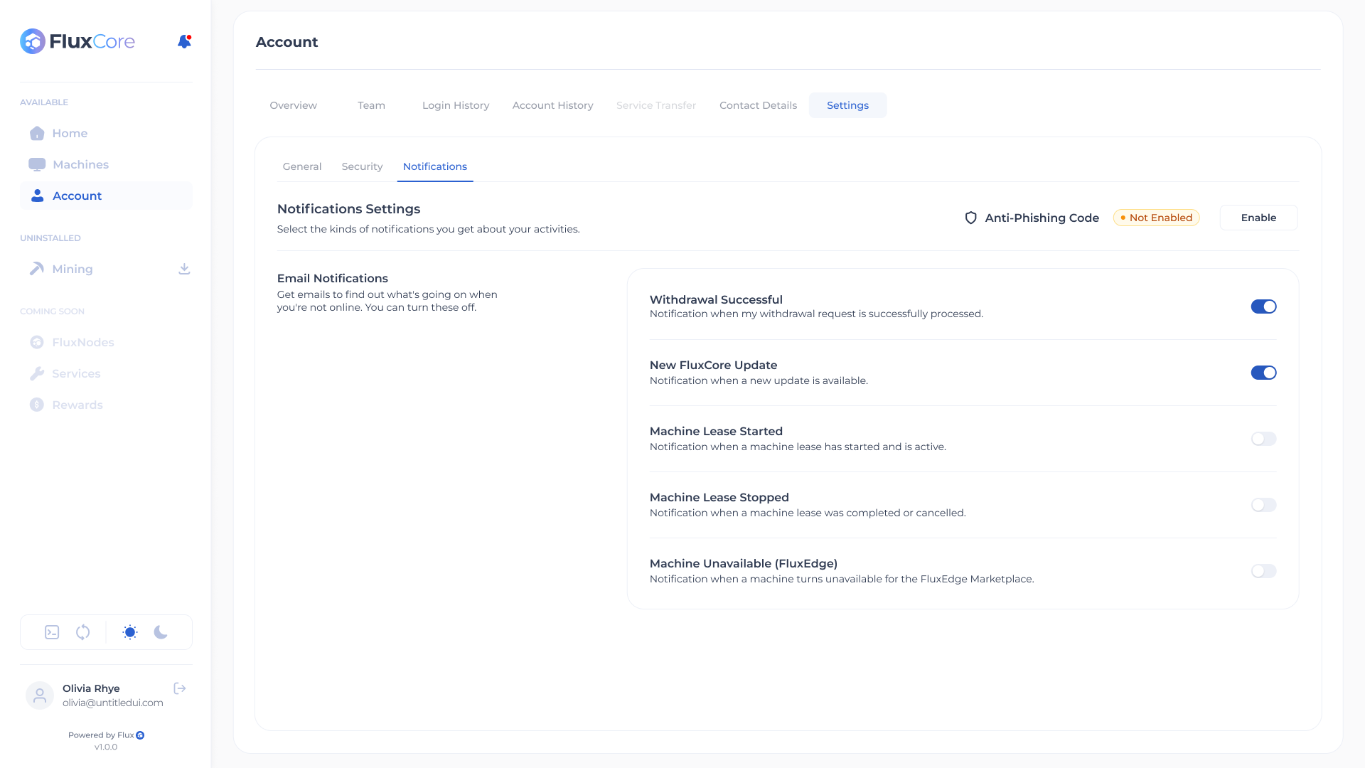Click the v1.0.0 version text
The height and width of the screenshot is (768, 1365).
(106, 747)
